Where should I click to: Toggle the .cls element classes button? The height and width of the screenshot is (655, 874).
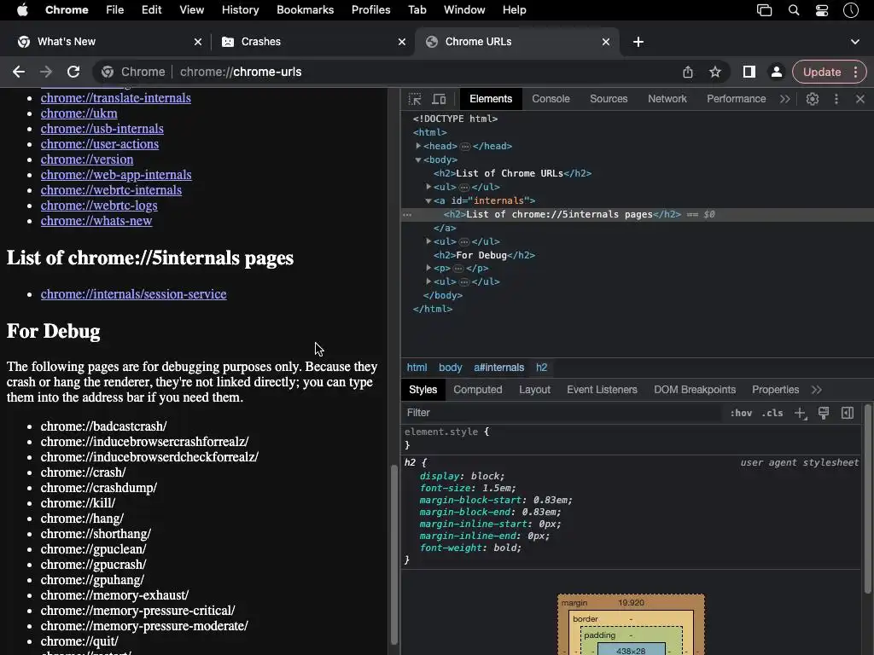pyautogui.click(x=772, y=413)
